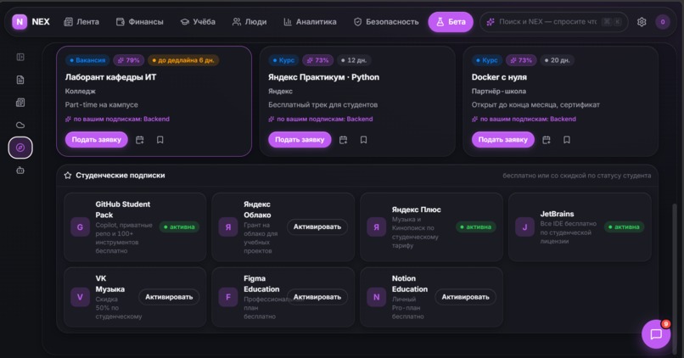Add Docker с нуля to calendar
Image resolution: width=684 pixels, height=358 pixels.
coord(547,139)
